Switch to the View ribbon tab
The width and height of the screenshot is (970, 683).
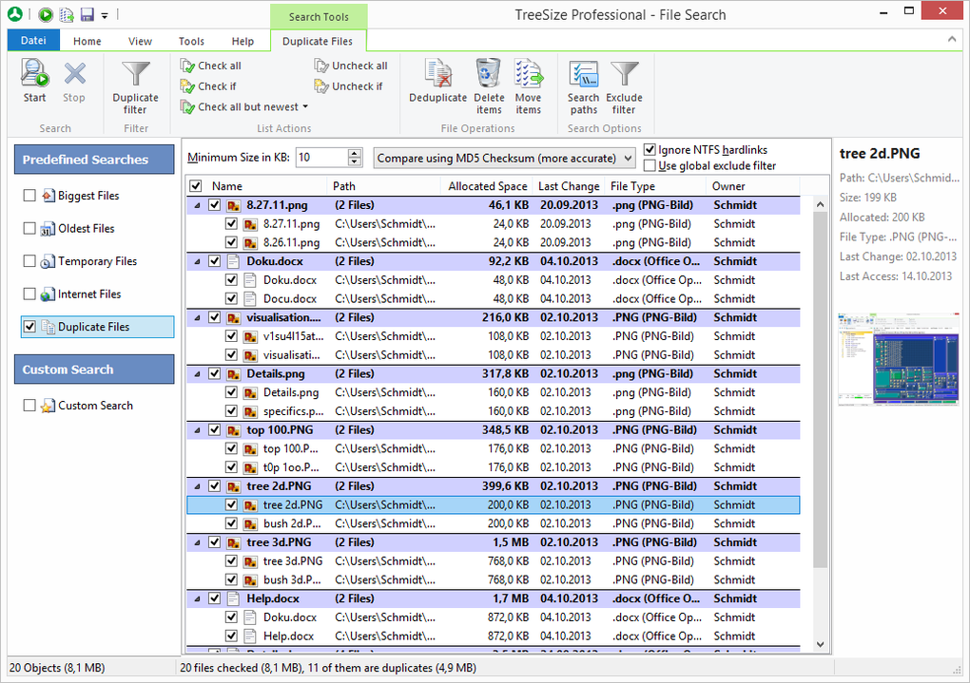coord(140,42)
